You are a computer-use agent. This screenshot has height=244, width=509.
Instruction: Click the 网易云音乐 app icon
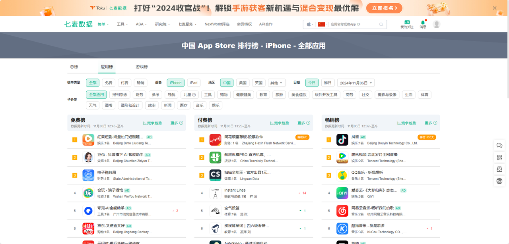[342, 211]
